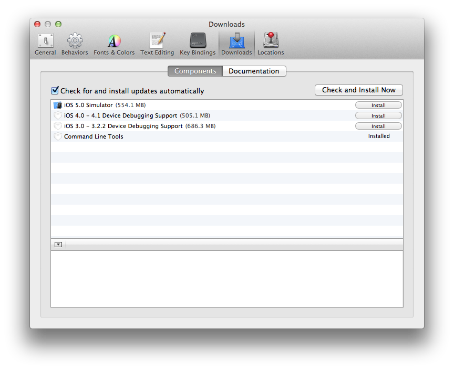Minimize the Downloads preferences window
Image resolution: width=454 pixels, height=370 pixels.
(x=48, y=24)
